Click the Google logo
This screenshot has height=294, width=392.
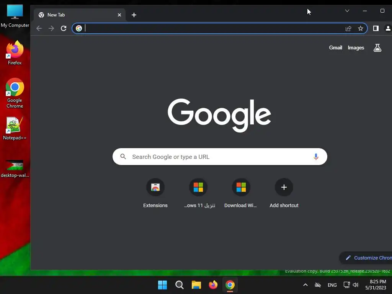pos(219,115)
